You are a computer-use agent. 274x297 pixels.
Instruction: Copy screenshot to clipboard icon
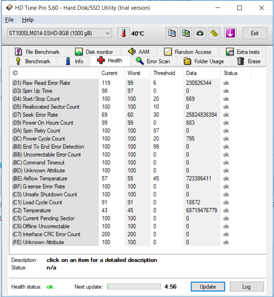pos(186,33)
